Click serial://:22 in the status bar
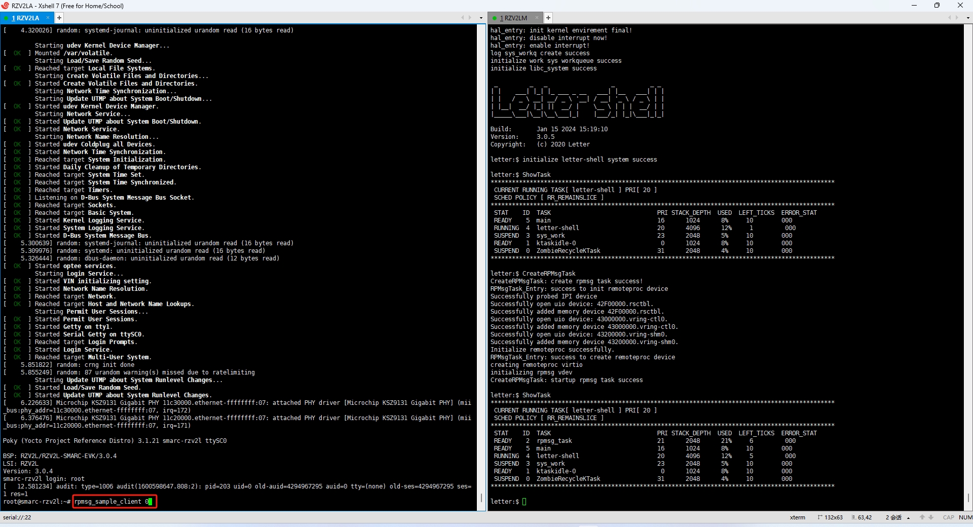Viewport: 973px width, 527px height. click(17, 517)
